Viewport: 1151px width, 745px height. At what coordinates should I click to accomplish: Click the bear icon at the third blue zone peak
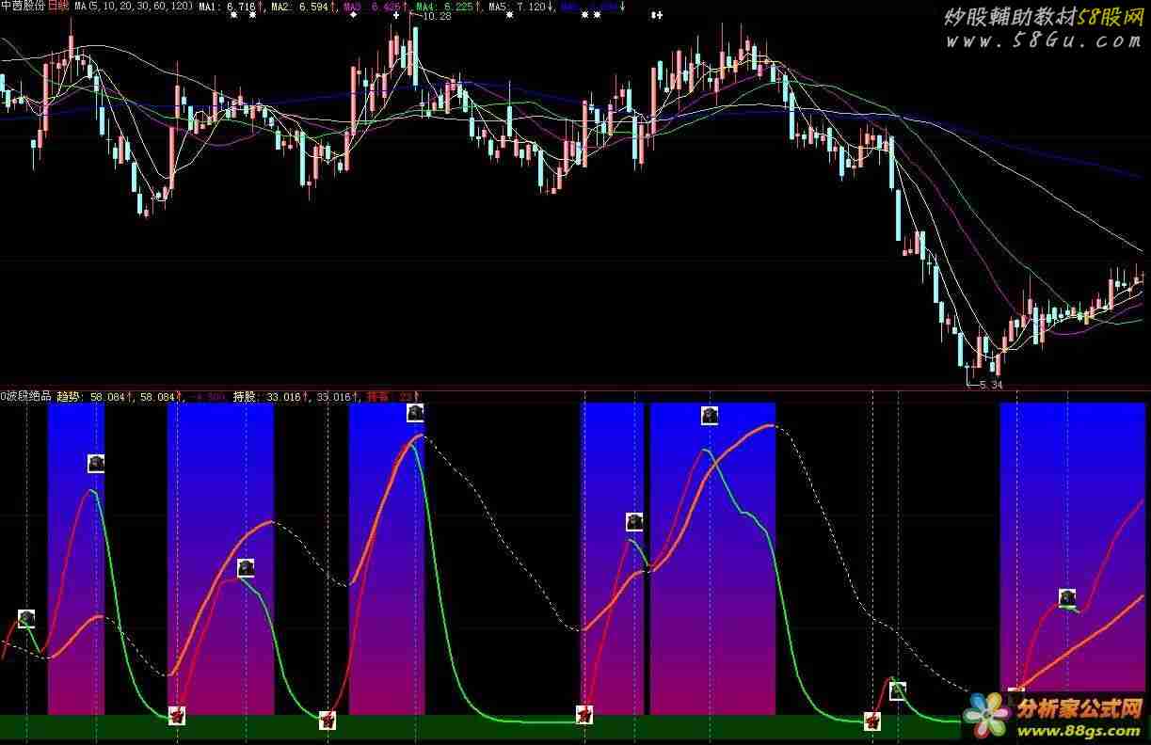coord(415,412)
